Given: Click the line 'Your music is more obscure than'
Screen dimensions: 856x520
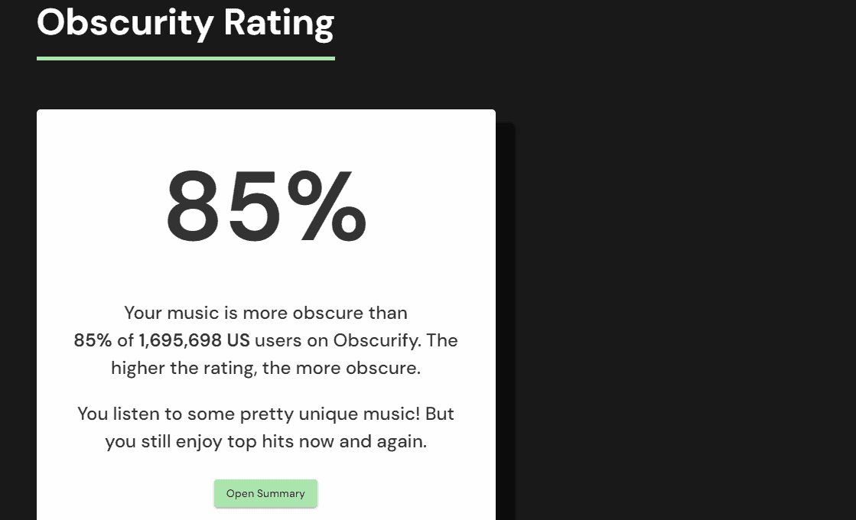Looking at the screenshot, I should (266, 314).
